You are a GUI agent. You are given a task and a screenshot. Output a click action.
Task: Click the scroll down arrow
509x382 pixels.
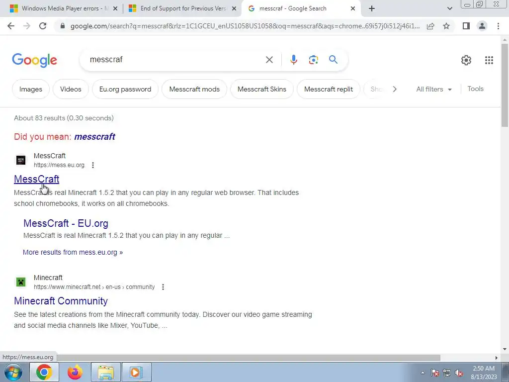[x=505, y=349]
